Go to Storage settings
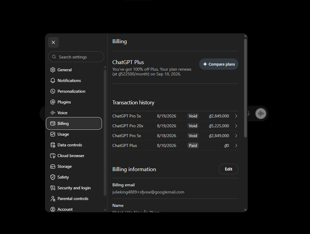 tap(74, 166)
